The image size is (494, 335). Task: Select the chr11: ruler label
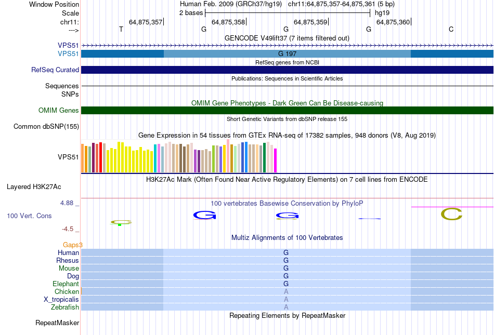click(x=69, y=22)
